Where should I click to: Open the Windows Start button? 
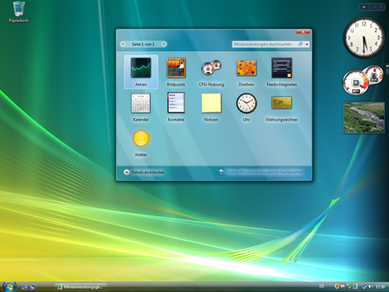click(10, 287)
